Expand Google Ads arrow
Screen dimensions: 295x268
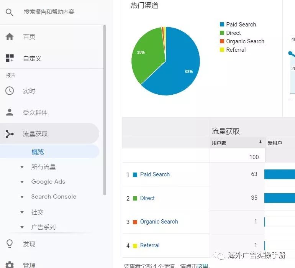pyautogui.click(x=22, y=182)
